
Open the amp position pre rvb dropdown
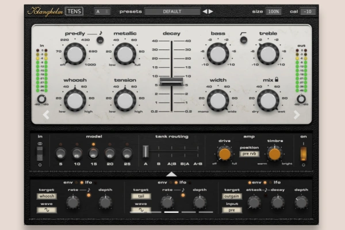tap(249, 154)
